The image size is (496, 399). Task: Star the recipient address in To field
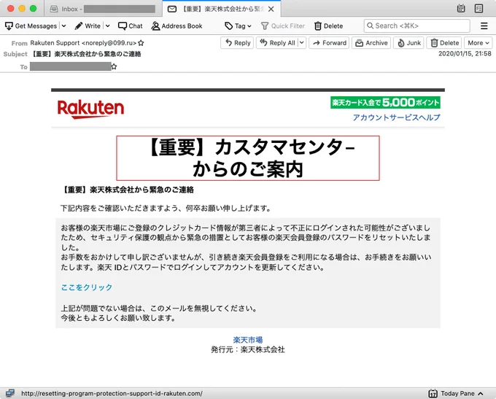114,66
